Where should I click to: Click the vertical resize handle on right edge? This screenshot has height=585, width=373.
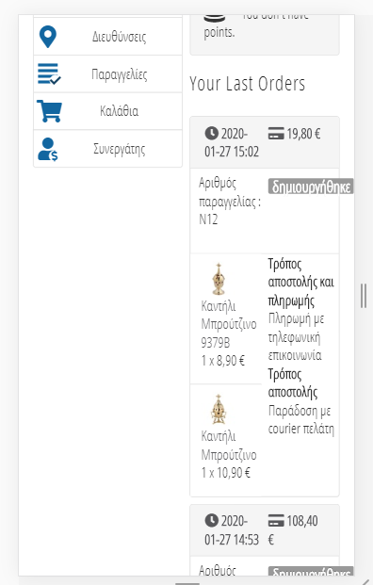(364, 296)
